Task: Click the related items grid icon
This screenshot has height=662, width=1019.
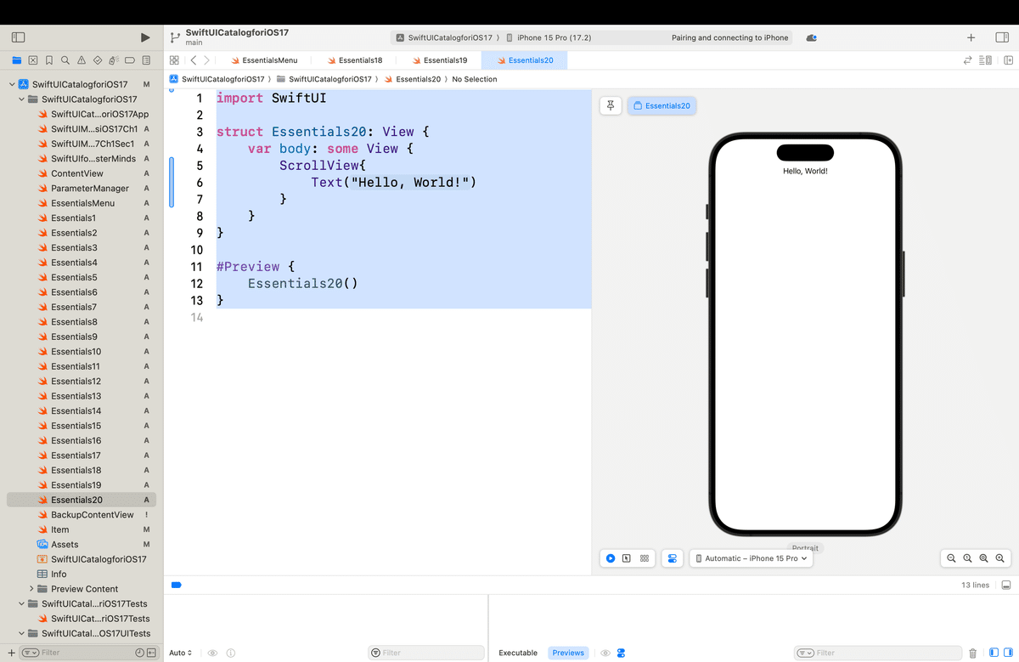Action: coord(174,60)
